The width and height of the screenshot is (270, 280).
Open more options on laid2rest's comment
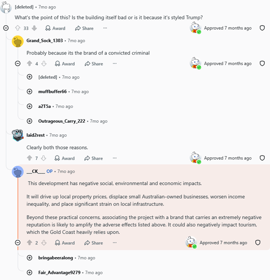[115, 158]
